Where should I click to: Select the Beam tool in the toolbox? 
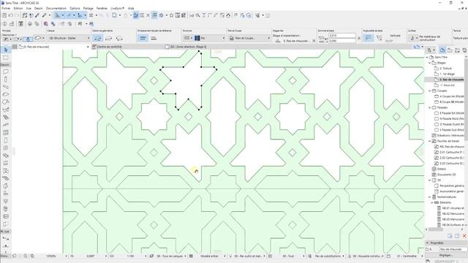[x=6, y=87]
